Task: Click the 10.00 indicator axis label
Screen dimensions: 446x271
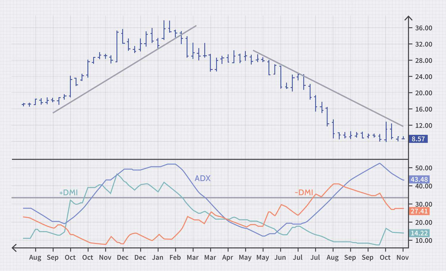Action: [x=424, y=240]
